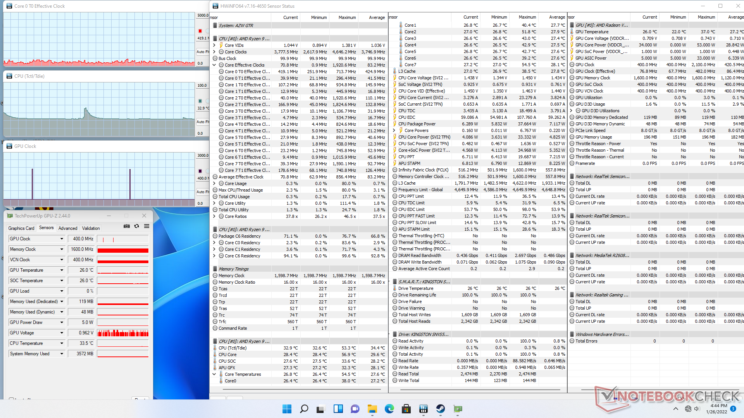Click the GPU-Z refresh icon
The height and width of the screenshot is (418, 744).
point(136,226)
